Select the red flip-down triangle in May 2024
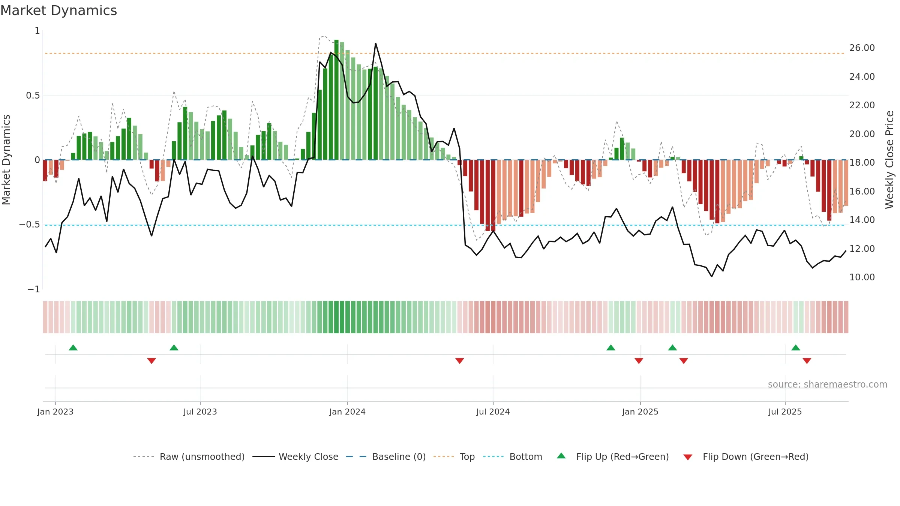Screen dimensions: 900x506 pyautogui.click(x=460, y=361)
